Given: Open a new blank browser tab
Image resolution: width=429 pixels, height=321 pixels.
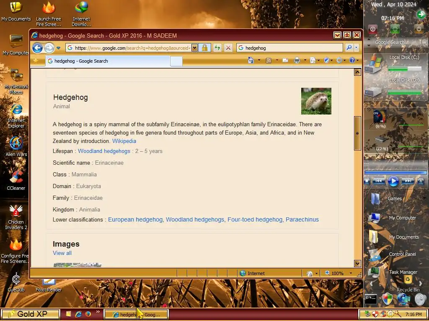Looking at the screenshot, I should tap(176, 61).
